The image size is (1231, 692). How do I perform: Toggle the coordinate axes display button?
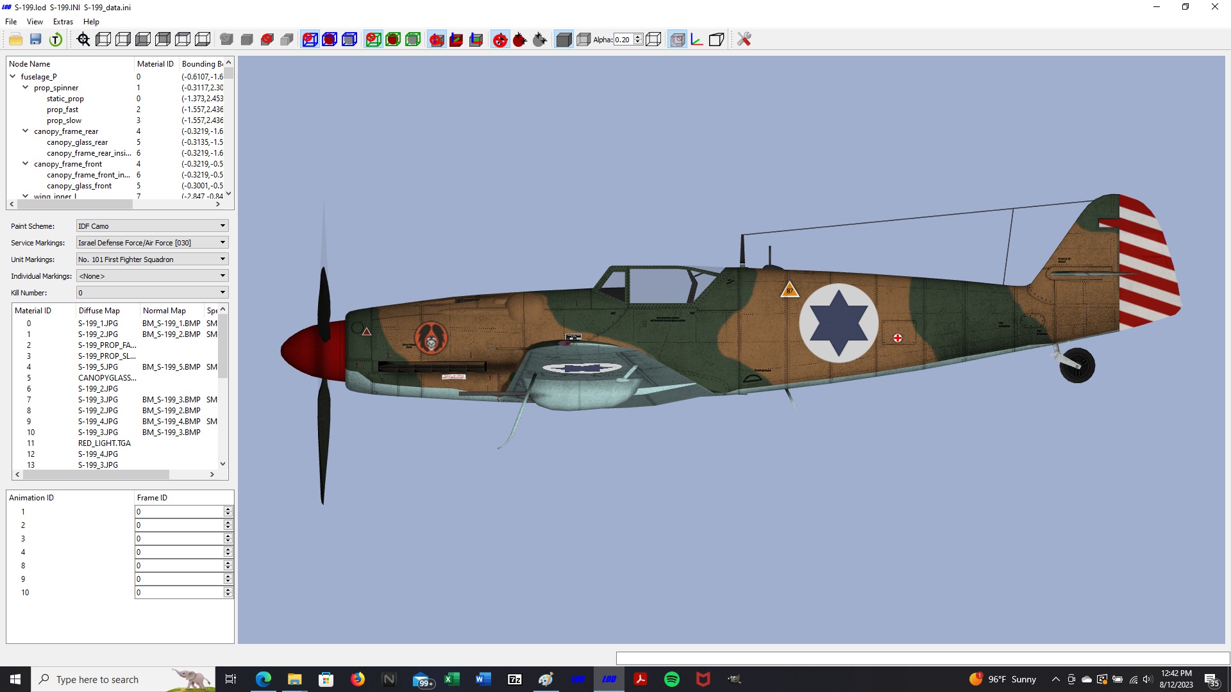tap(697, 40)
